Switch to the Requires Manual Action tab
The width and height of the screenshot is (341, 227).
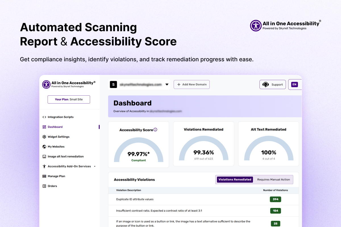(273, 179)
